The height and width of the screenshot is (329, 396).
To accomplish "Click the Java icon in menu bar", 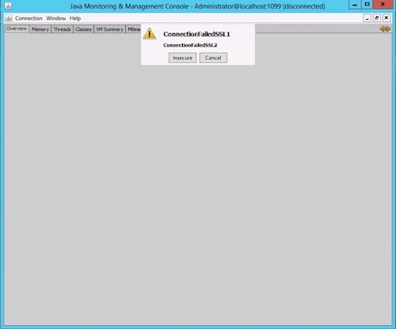I will click(x=9, y=18).
